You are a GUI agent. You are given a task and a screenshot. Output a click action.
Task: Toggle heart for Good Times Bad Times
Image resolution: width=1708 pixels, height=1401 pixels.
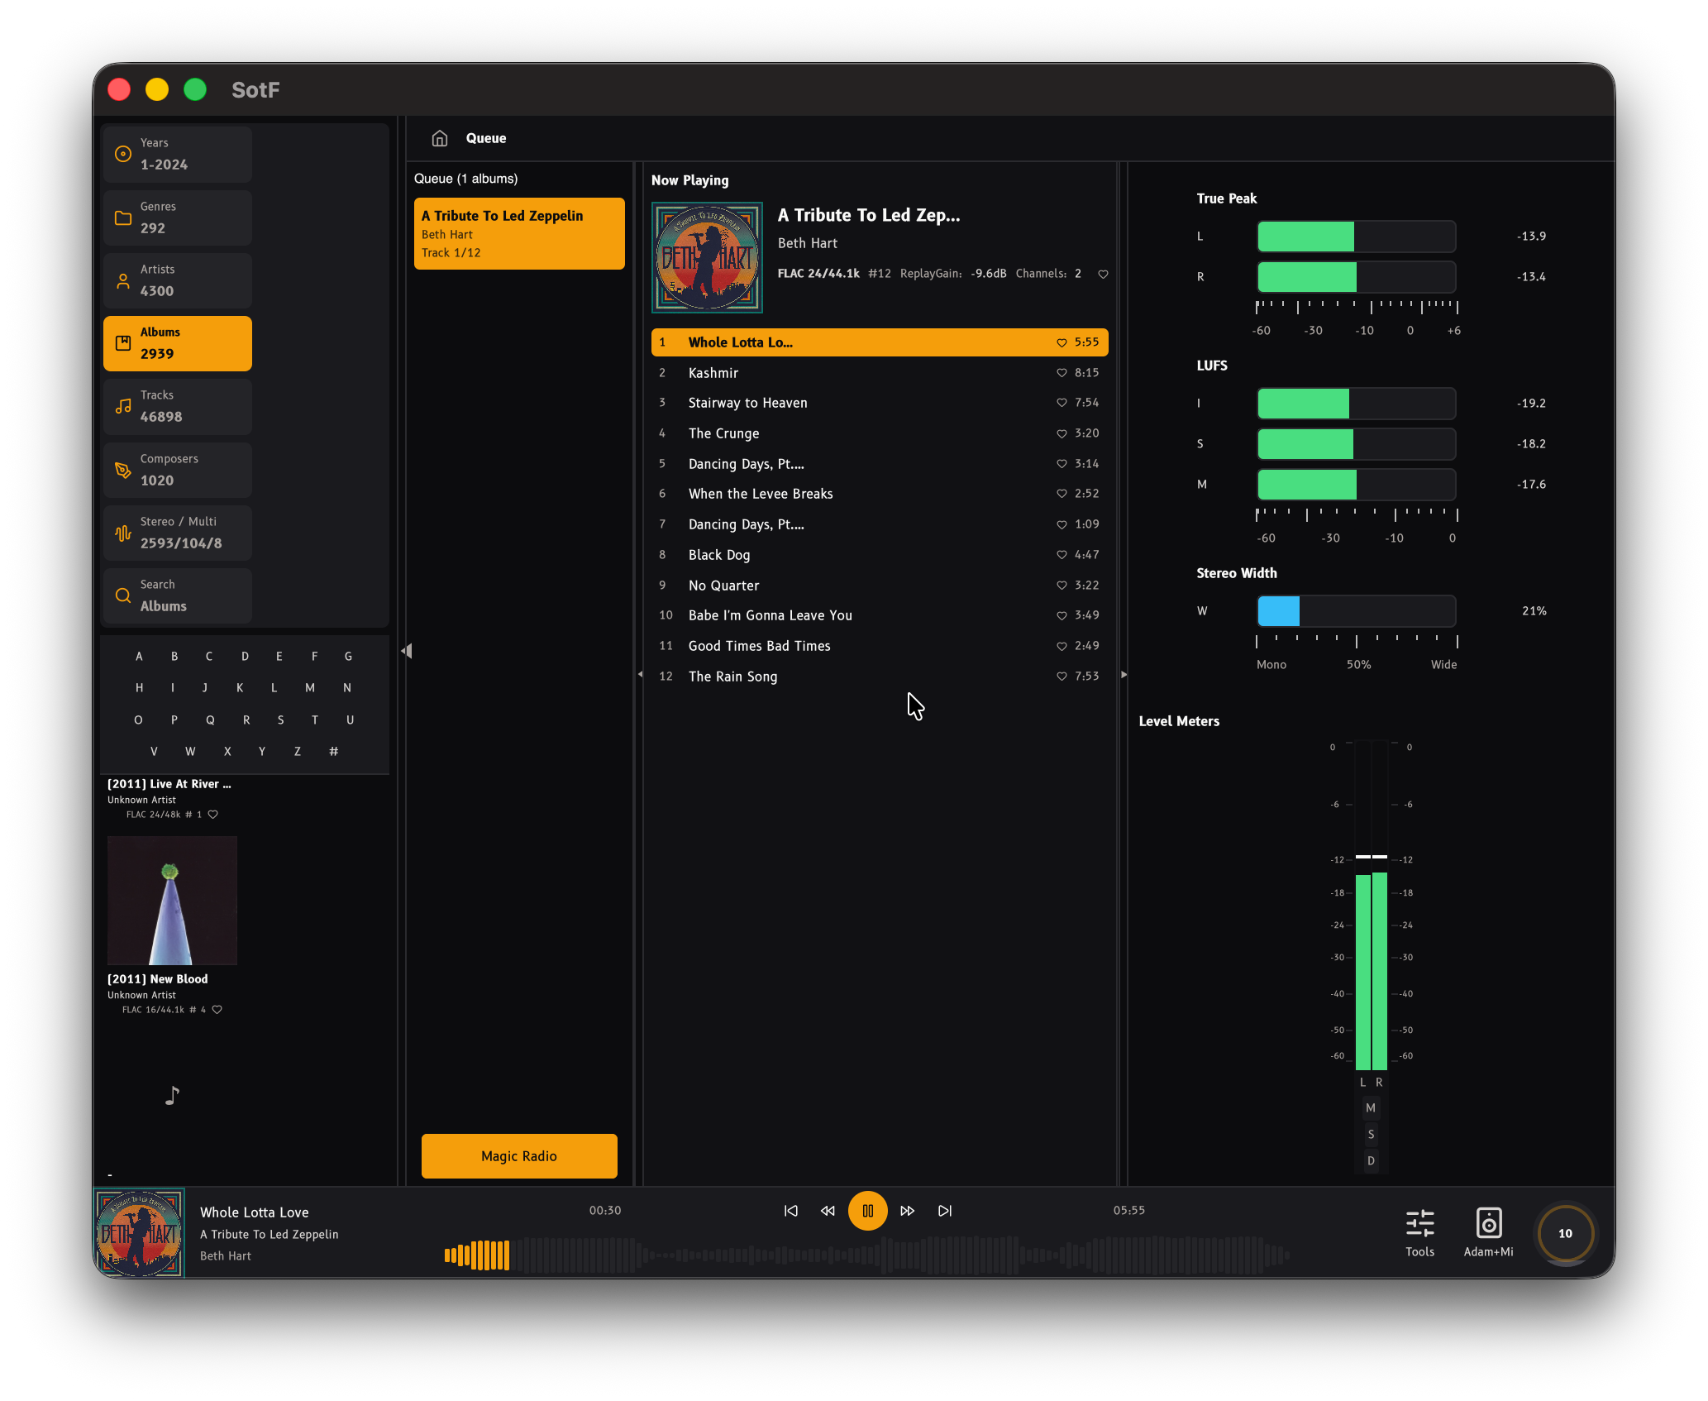tap(1062, 646)
